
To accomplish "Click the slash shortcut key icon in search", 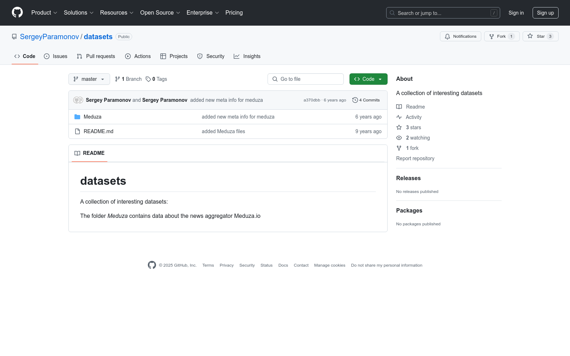I will pos(494,13).
